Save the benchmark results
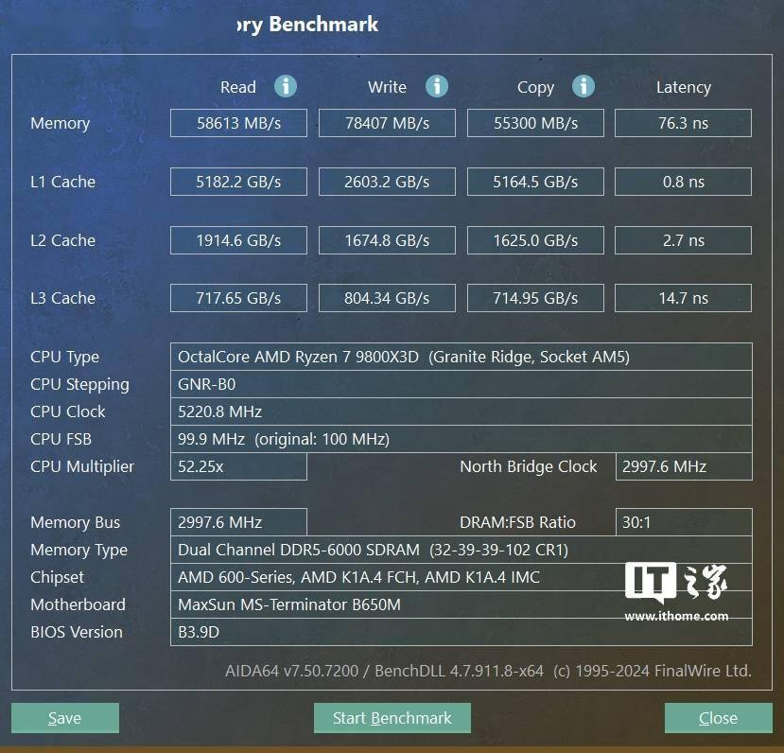The height and width of the screenshot is (753, 784). click(x=65, y=718)
